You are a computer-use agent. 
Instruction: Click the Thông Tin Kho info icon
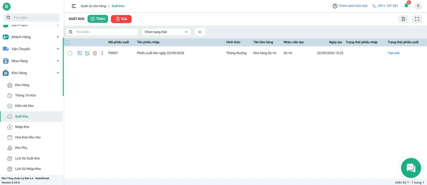pyautogui.click(x=10, y=96)
